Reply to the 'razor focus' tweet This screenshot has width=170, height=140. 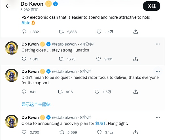[24, 92]
